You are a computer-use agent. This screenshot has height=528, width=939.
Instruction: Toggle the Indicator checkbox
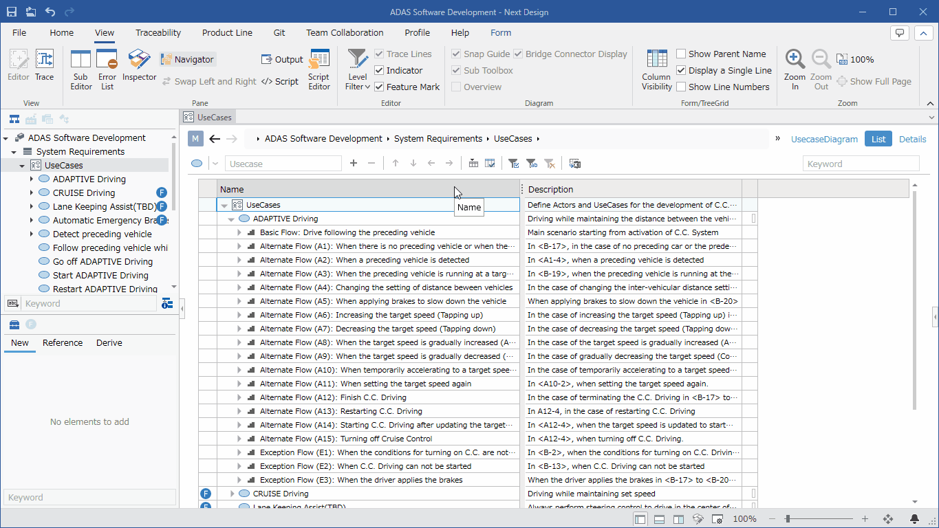pos(379,70)
